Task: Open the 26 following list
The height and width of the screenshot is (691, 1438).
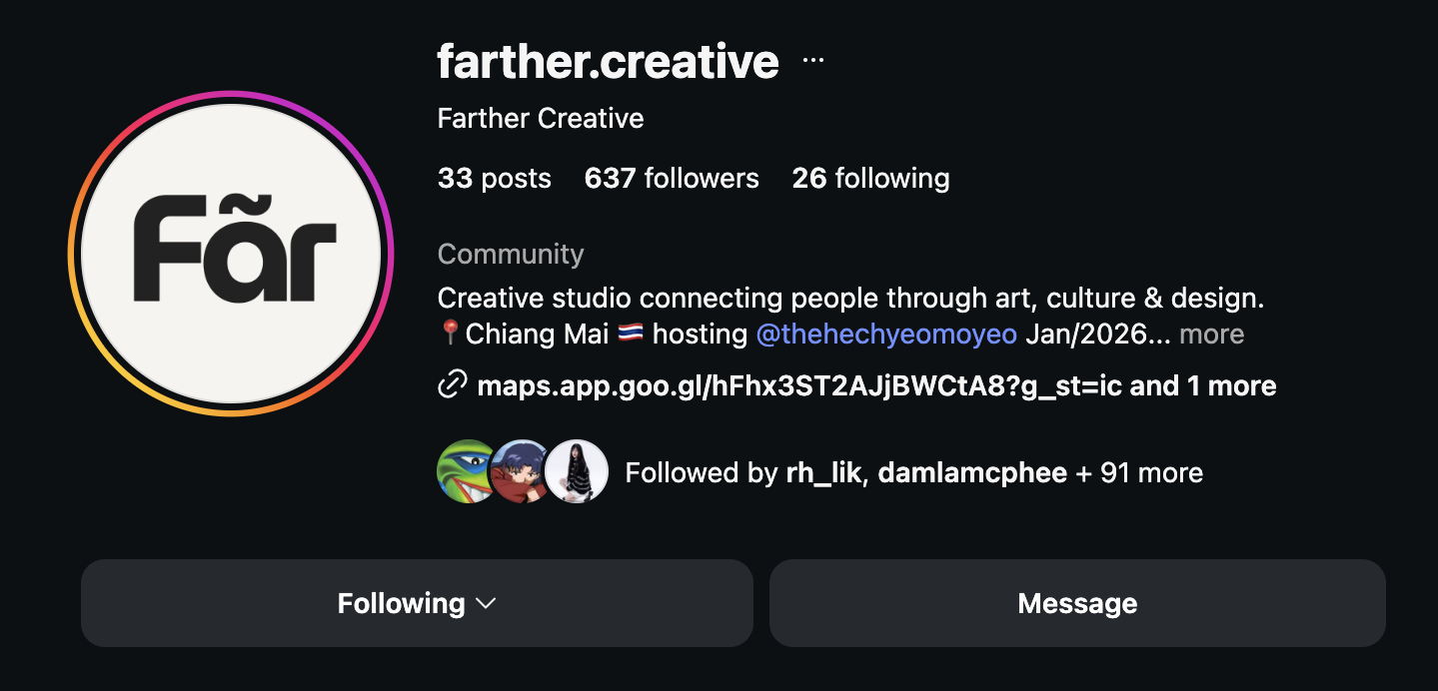Action: pos(870,178)
